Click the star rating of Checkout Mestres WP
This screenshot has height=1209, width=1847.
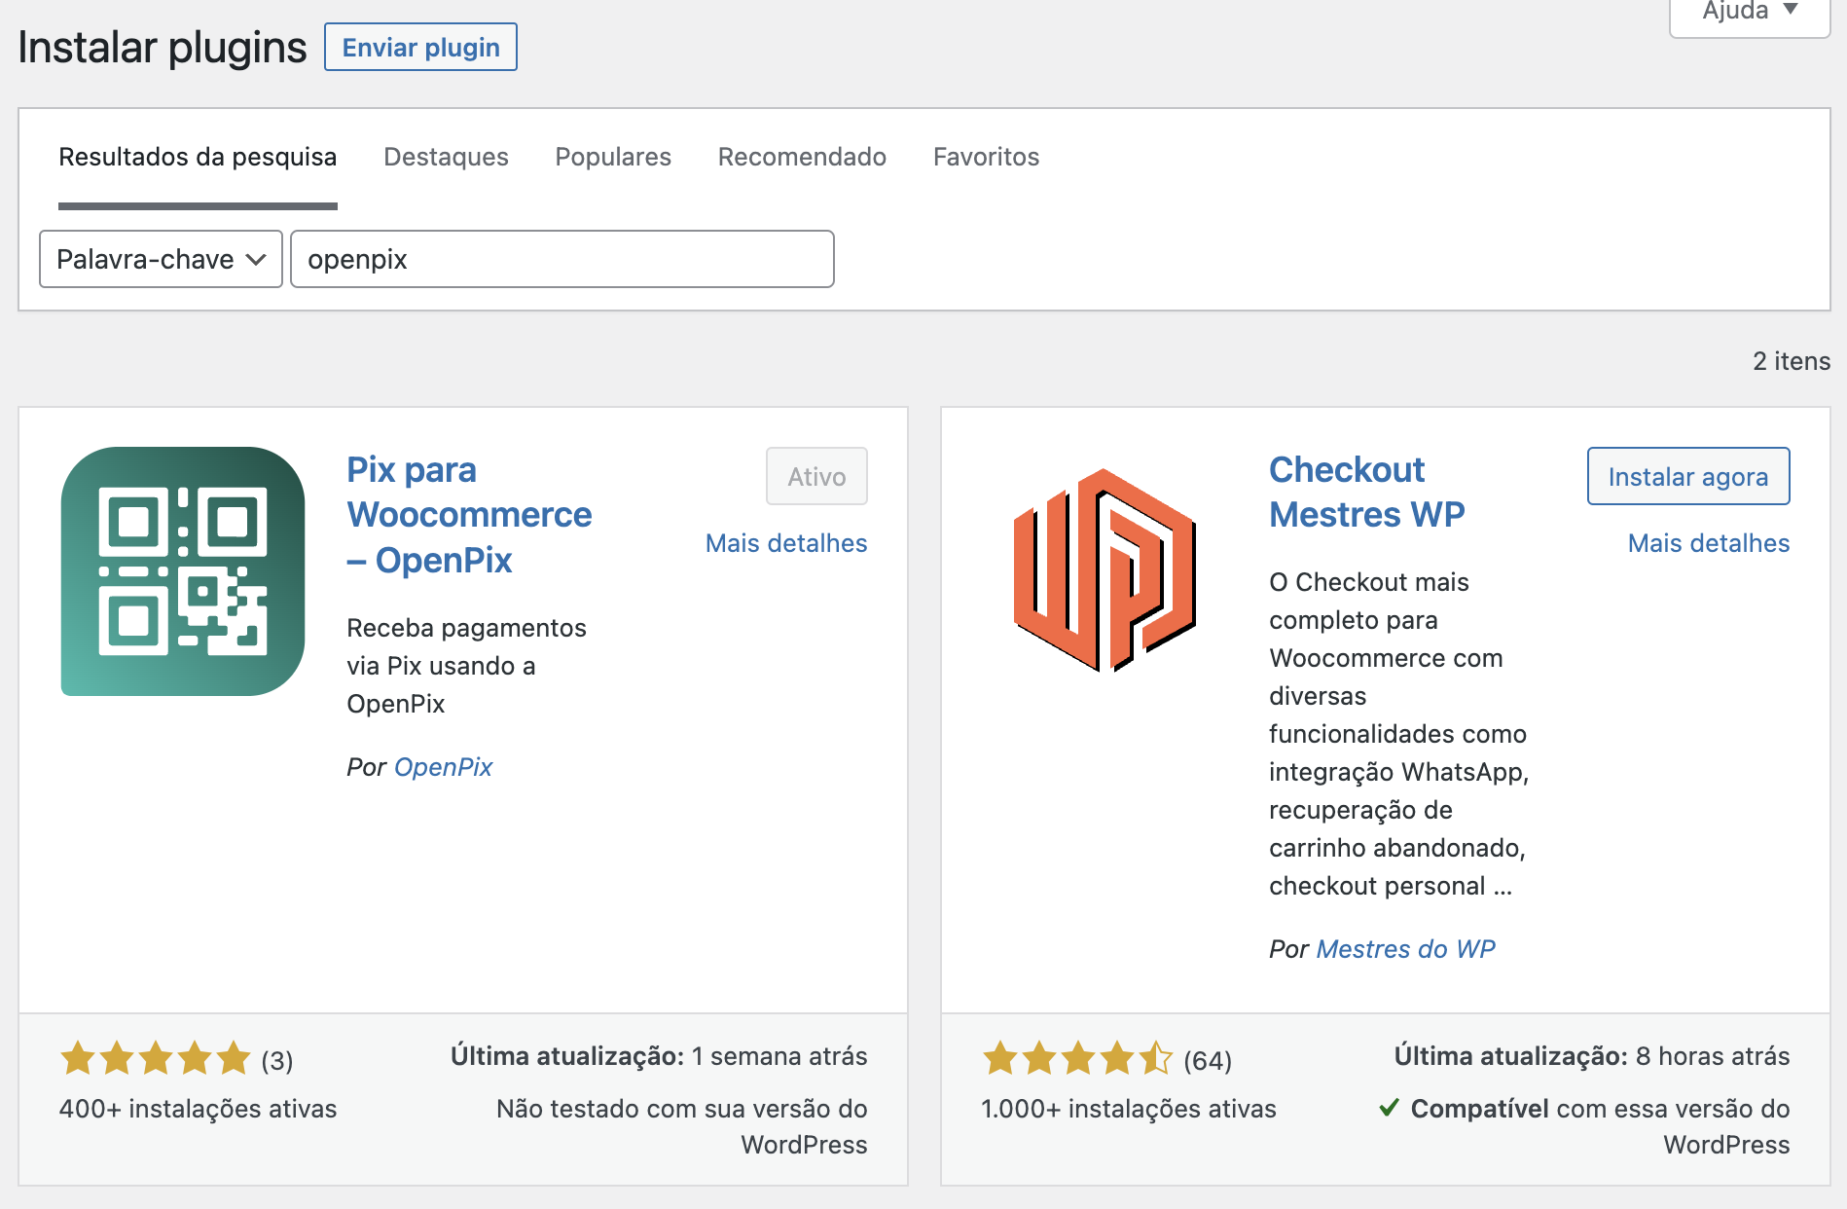1077,1058
